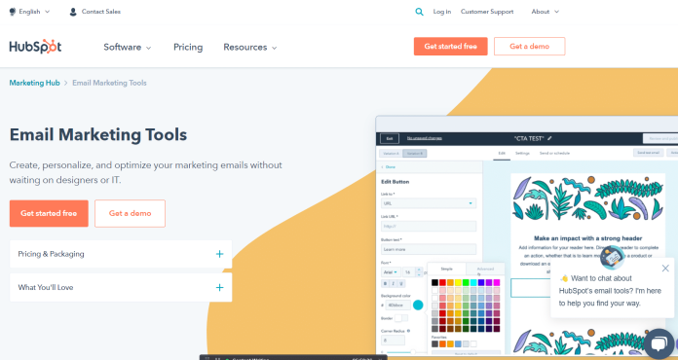Image resolution: width=678 pixels, height=360 pixels.
Task: Click the Send test email button
Action: 648,153
